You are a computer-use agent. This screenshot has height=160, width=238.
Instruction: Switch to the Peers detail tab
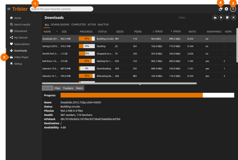click(79, 88)
